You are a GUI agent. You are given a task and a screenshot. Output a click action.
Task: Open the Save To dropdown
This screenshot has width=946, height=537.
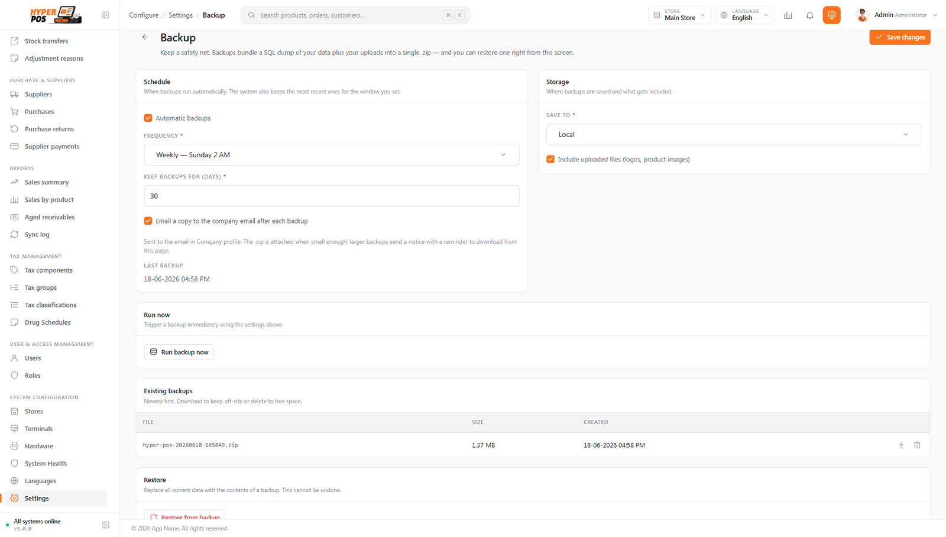[734, 134]
